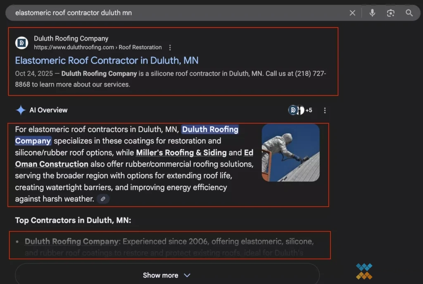This screenshot has width=423, height=284.
Task: Open the AI Overview three-dot overflow menu
Action: click(x=325, y=110)
